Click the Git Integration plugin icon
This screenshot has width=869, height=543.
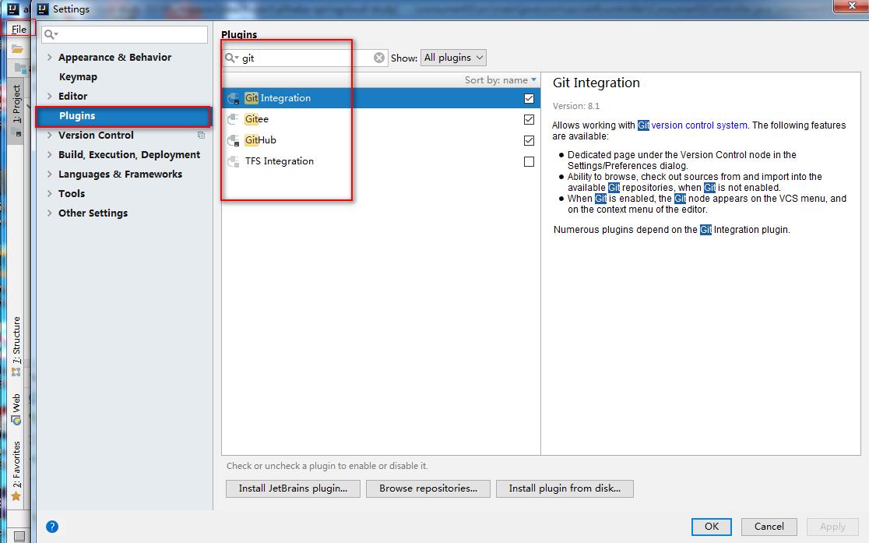tap(234, 98)
